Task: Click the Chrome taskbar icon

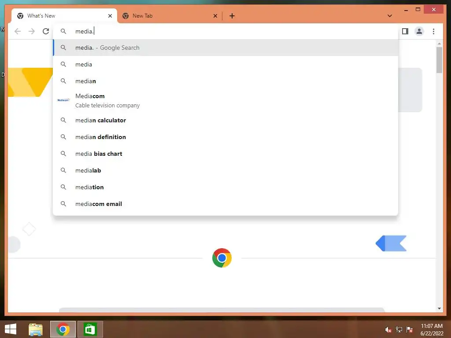Action: (63, 329)
